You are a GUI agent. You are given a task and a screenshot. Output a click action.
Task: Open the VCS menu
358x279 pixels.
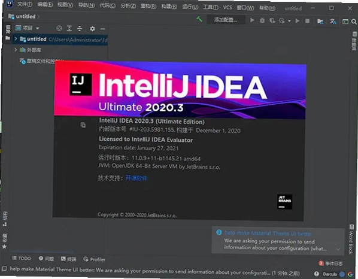227,7
